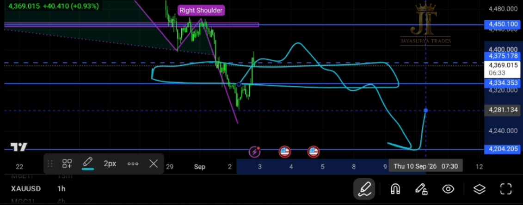The image size is (523, 205).
Task: Open the three-dots more options menu
Action: coord(133,164)
